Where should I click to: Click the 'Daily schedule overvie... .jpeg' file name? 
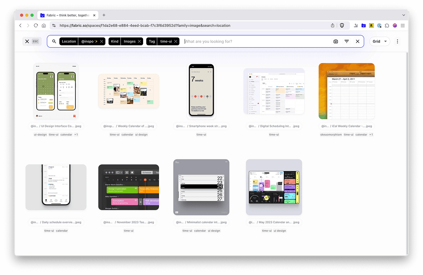click(x=61, y=222)
